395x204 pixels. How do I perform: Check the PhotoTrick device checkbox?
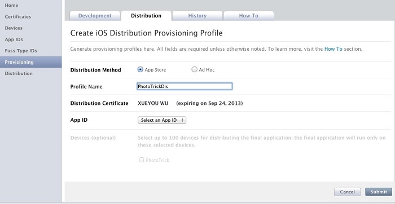tap(141, 159)
